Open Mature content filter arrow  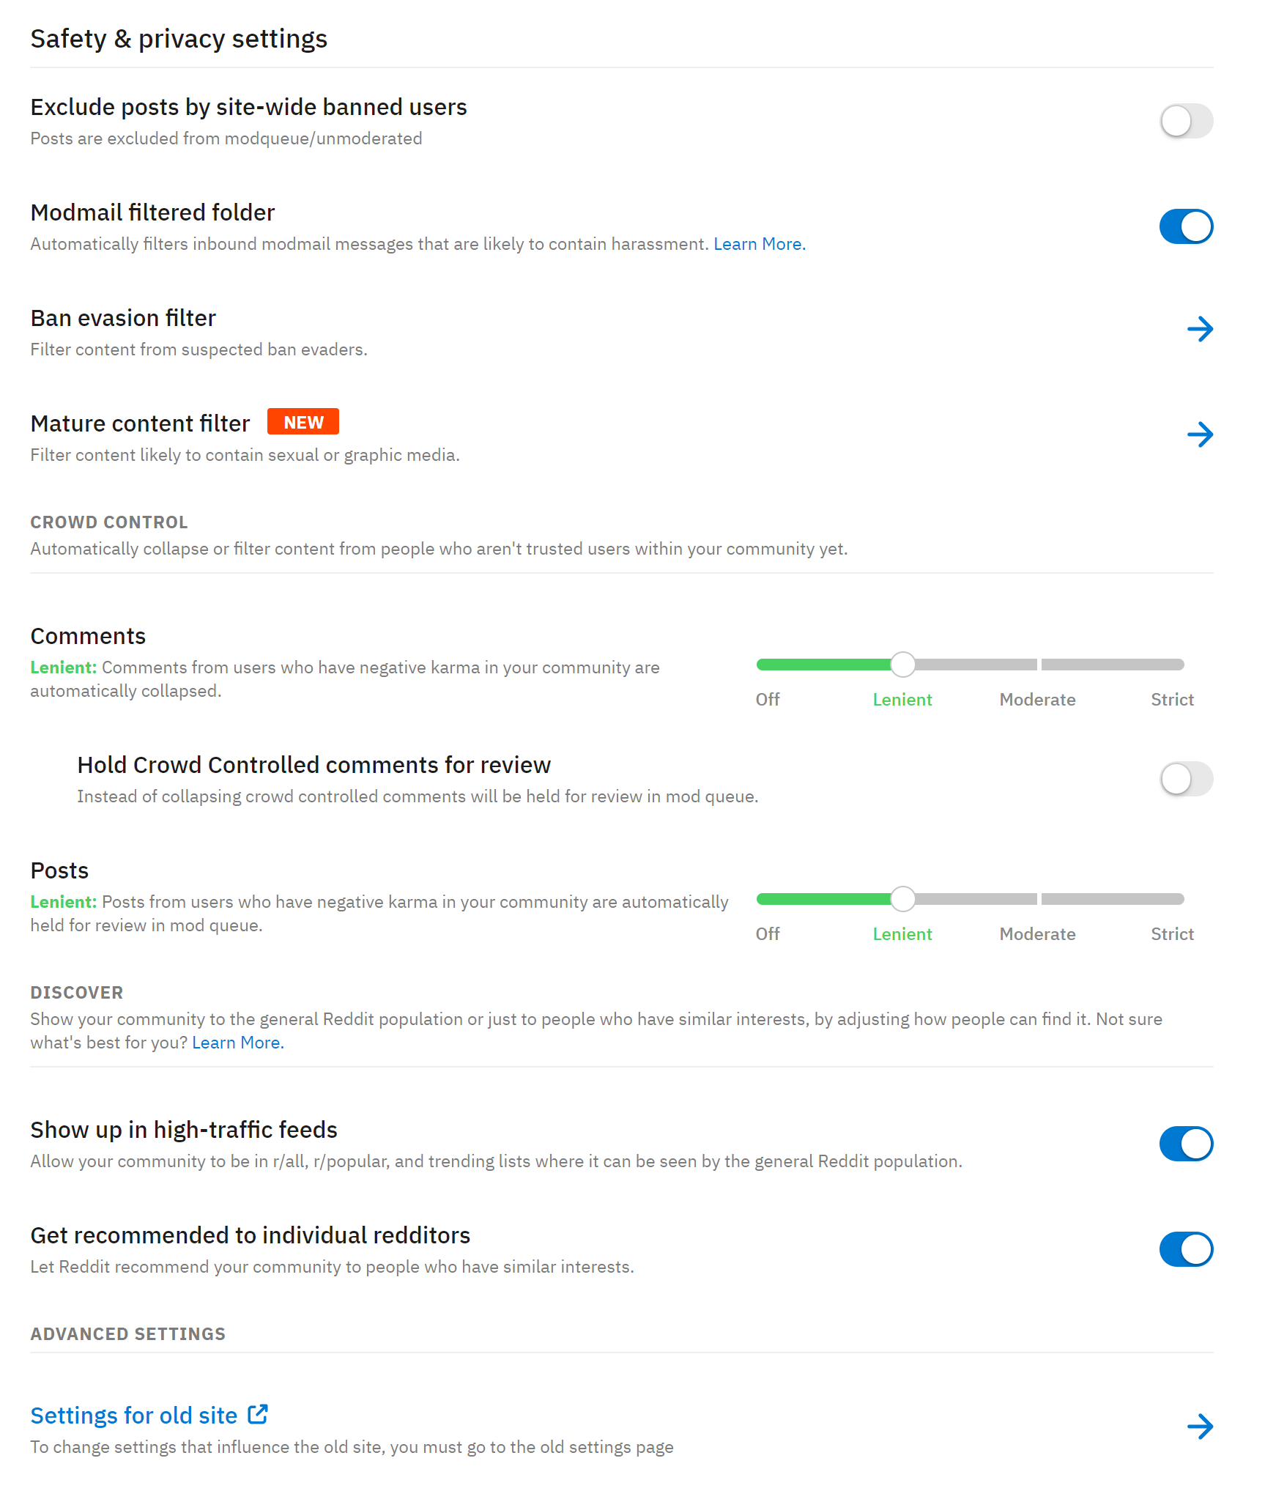pyautogui.click(x=1200, y=434)
